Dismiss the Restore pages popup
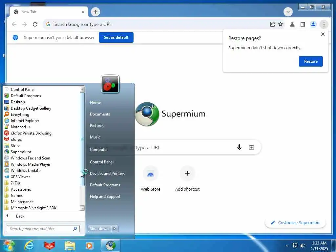Image resolution: width=336 pixels, height=252 pixels. tap(323, 34)
